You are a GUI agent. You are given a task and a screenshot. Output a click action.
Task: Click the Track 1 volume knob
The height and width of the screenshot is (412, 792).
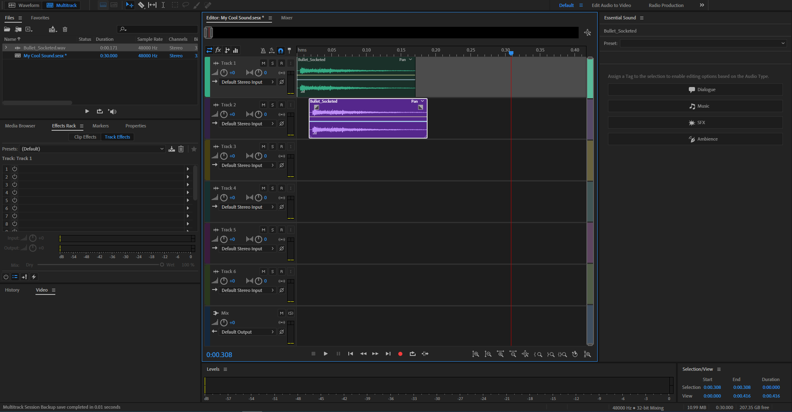(x=224, y=73)
